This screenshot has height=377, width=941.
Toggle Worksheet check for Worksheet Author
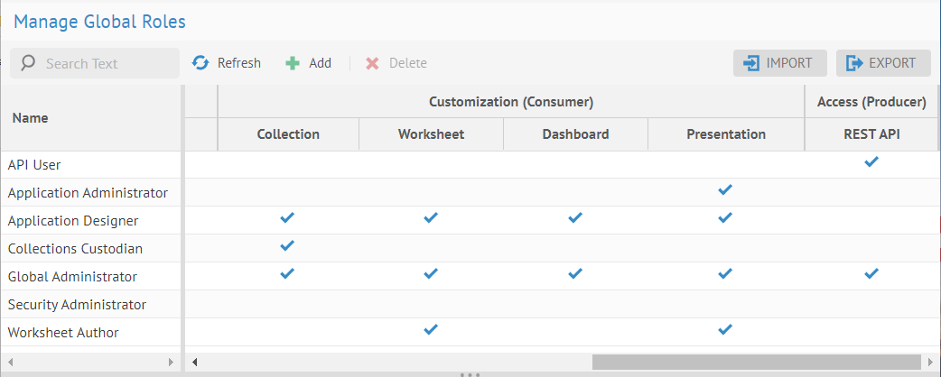pos(431,330)
